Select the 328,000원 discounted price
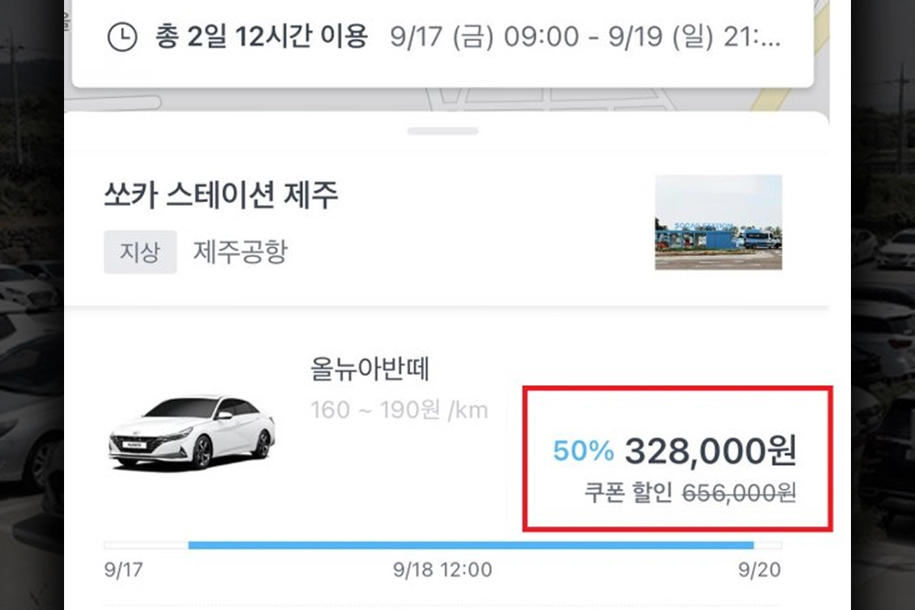Viewport: 915px width, 610px height. pos(711,452)
